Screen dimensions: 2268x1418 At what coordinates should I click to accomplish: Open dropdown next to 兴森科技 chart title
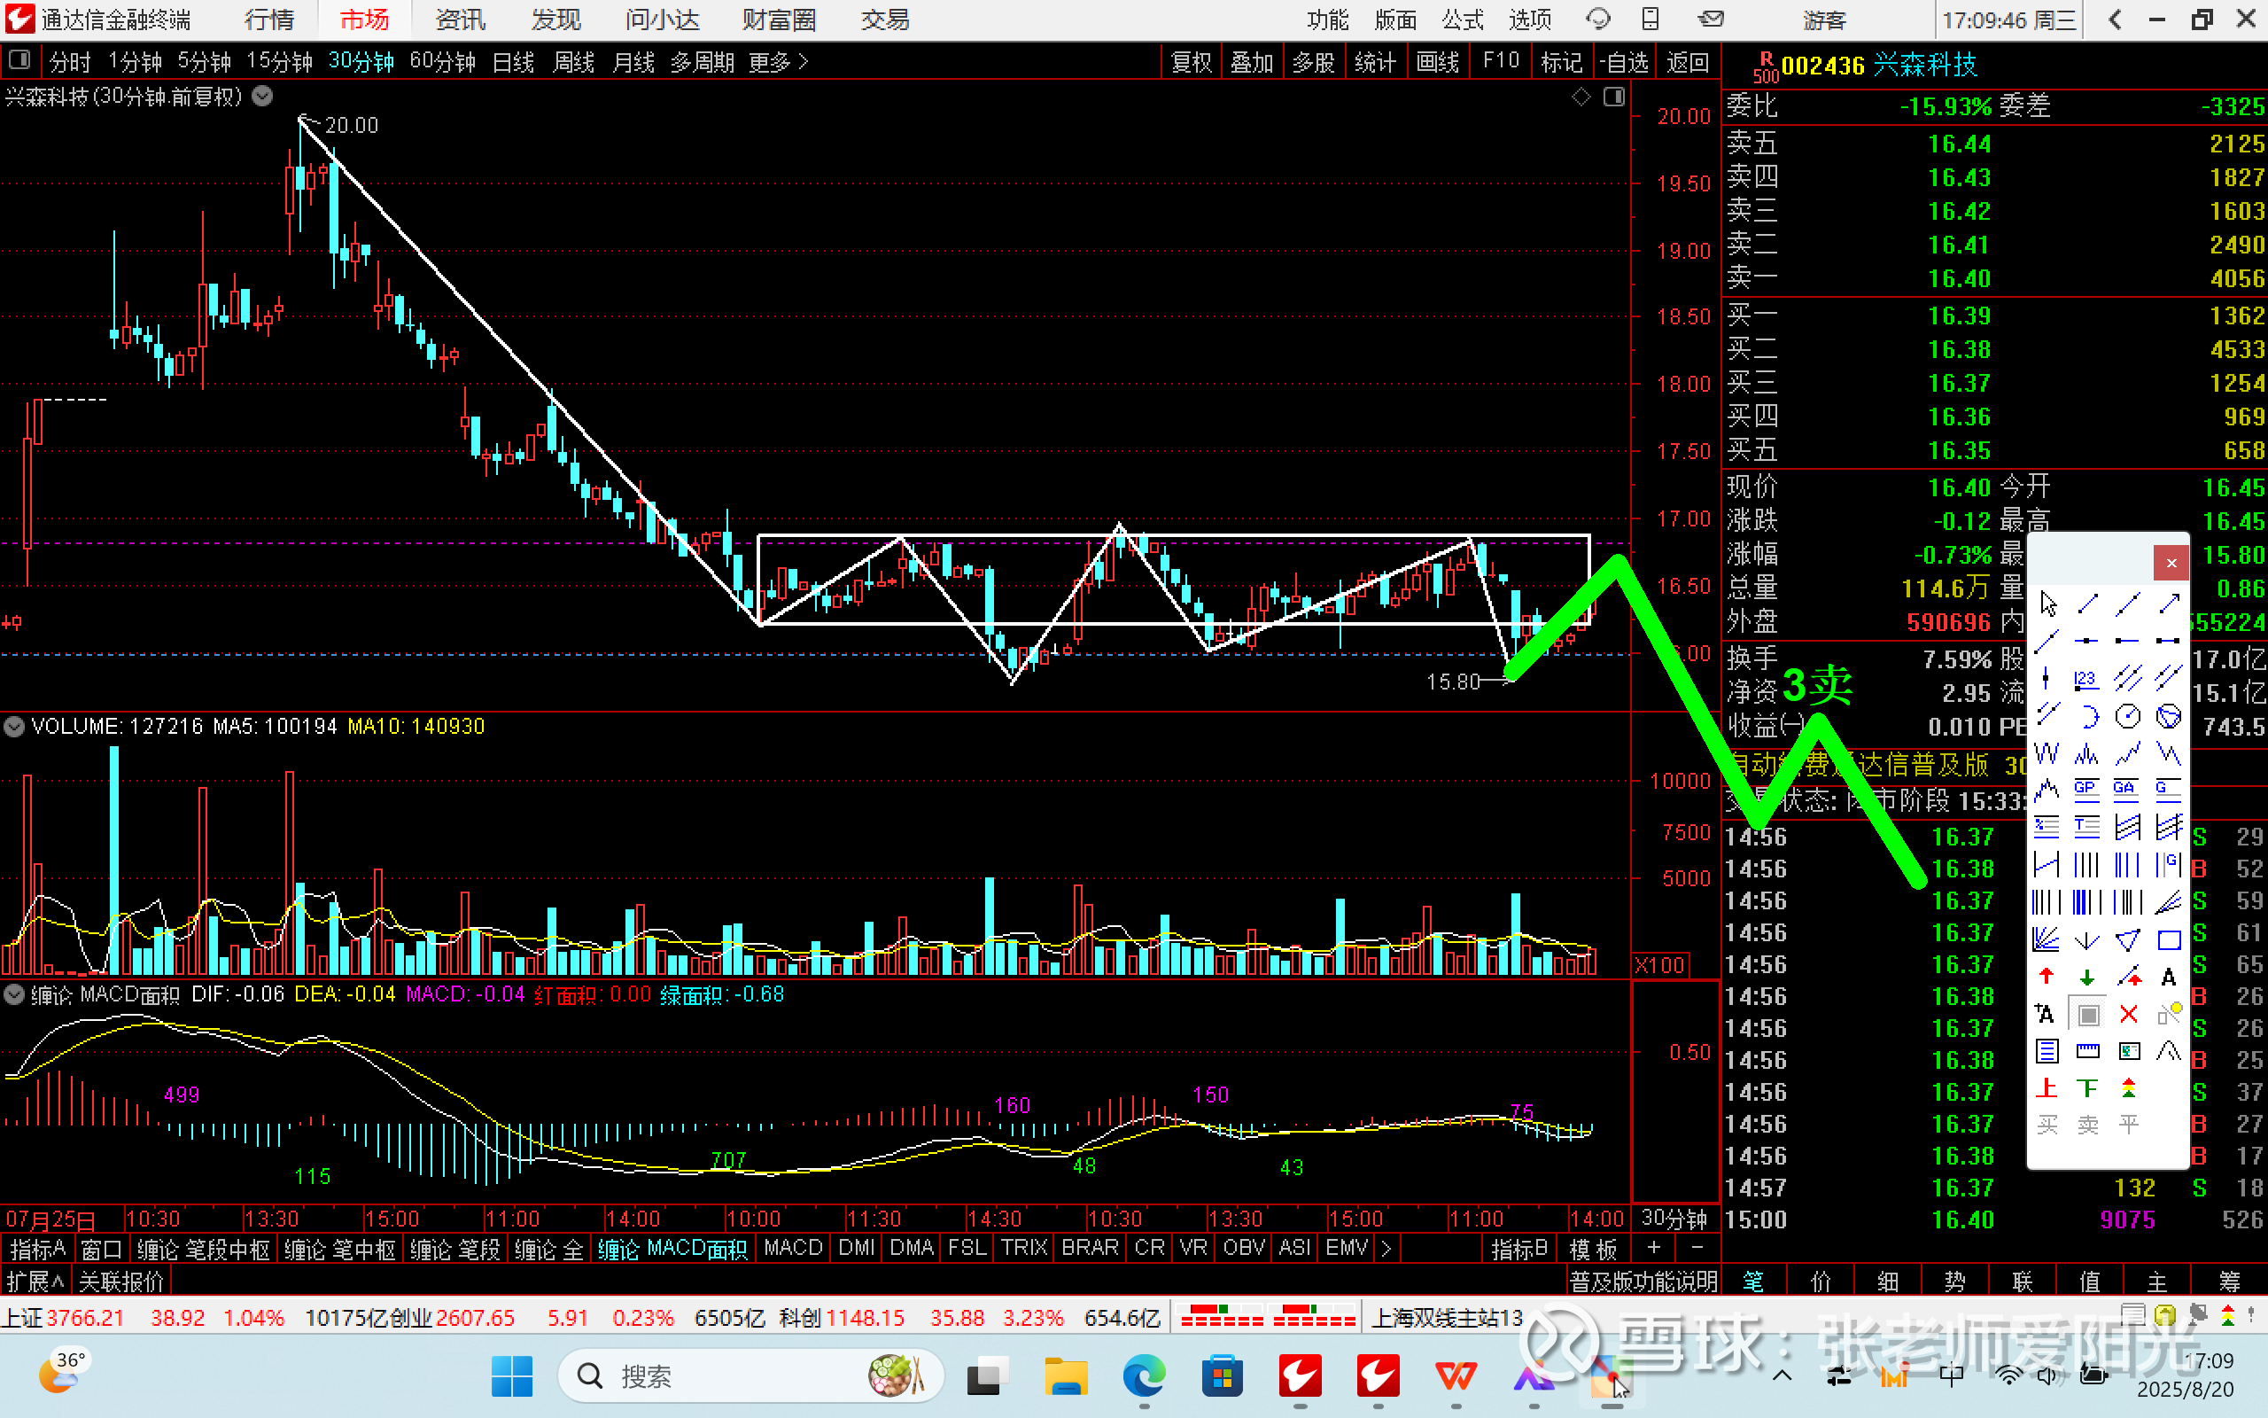pyautogui.click(x=263, y=96)
